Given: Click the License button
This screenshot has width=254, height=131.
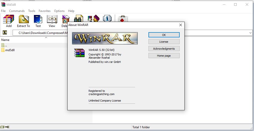Looking at the screenshot, I should pyautogui.click(x=164, y=42).
